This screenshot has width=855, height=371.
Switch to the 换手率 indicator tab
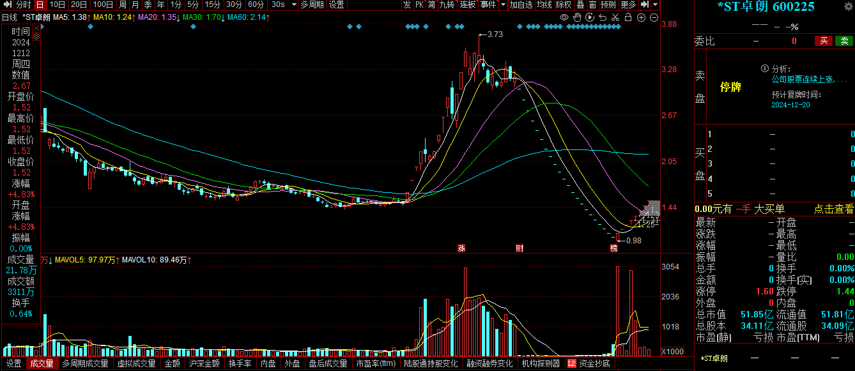tap(240, 364)
